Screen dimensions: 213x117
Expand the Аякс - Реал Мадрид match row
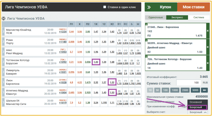pos(3,52)
